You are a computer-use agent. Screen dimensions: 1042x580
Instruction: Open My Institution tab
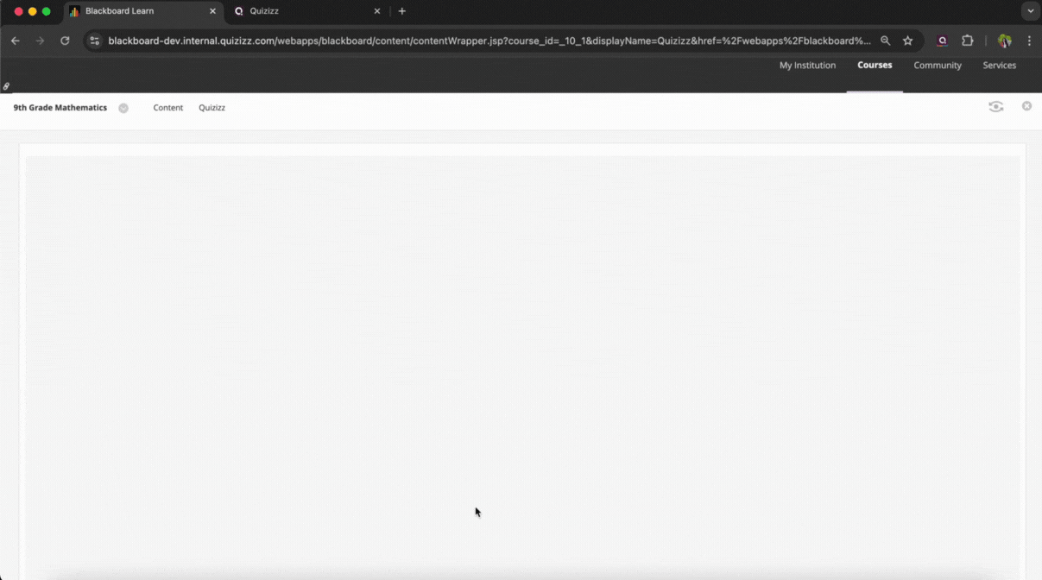(x=807, y=66)
